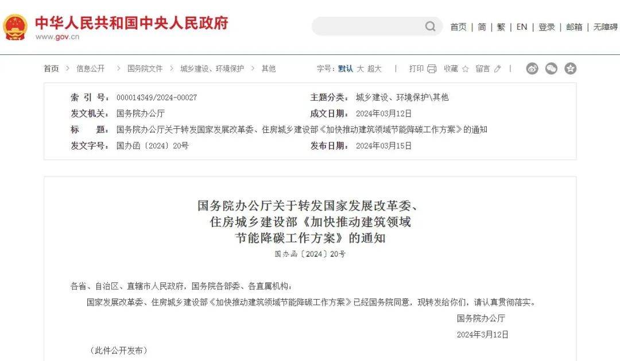This screenshot has height=361, width=620.
Task: Open the EN English version
Action: coord(522,27)
